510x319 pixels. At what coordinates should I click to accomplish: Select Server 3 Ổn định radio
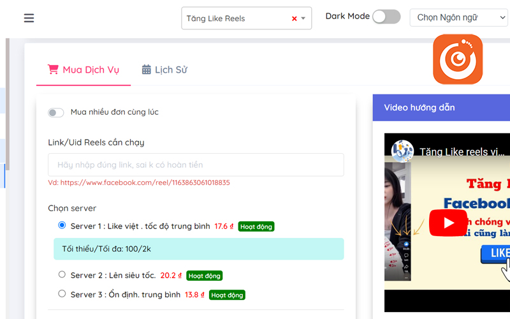[x=62, y=293]
